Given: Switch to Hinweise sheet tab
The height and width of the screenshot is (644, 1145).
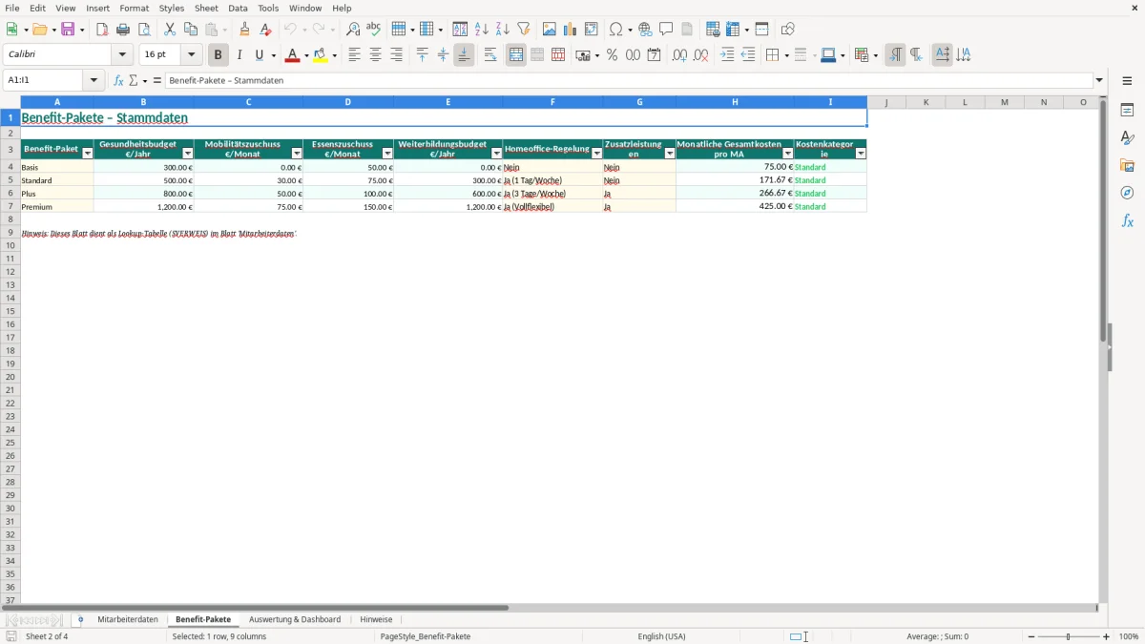Looking at the screenshot, I should click(376, 619).
